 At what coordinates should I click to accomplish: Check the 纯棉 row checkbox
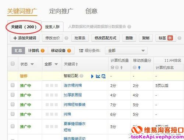click(x=13, y=114)
